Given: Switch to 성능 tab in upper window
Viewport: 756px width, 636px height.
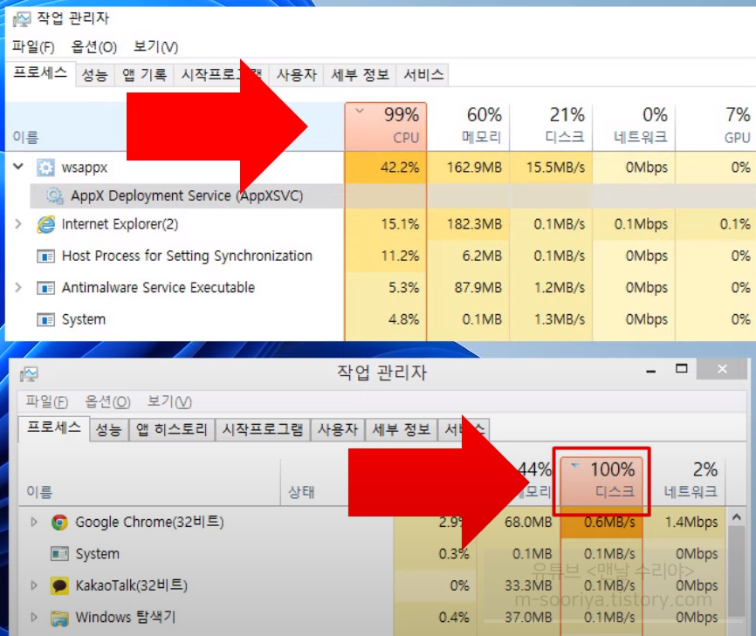Looking at the screenshot, I should click(95, 75).
